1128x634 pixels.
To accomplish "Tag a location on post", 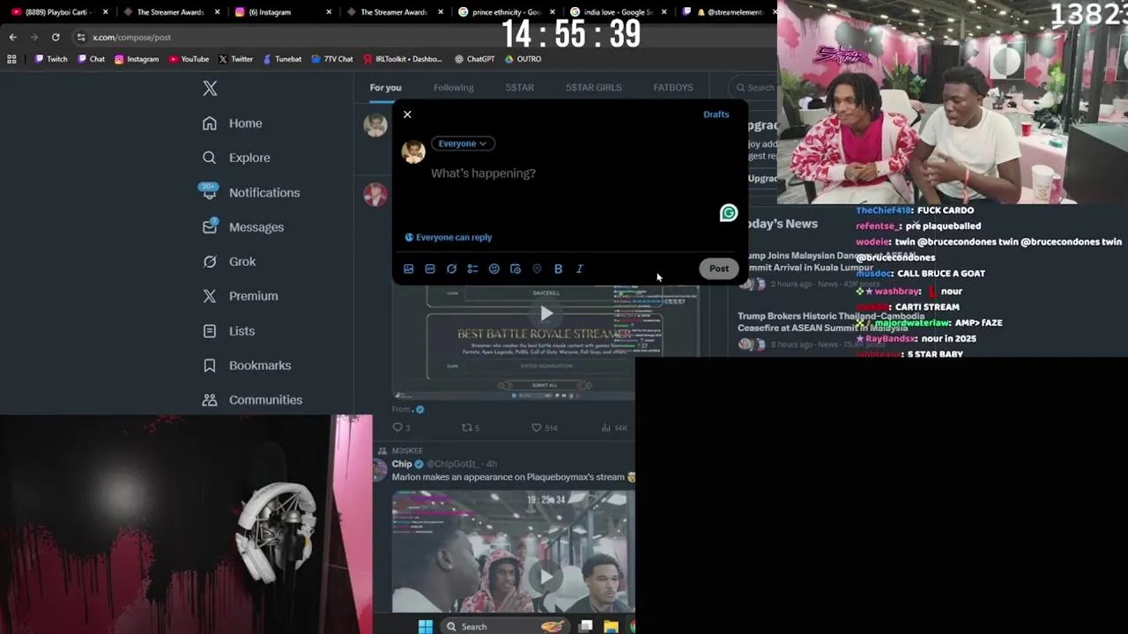I will tap(537, 269).
